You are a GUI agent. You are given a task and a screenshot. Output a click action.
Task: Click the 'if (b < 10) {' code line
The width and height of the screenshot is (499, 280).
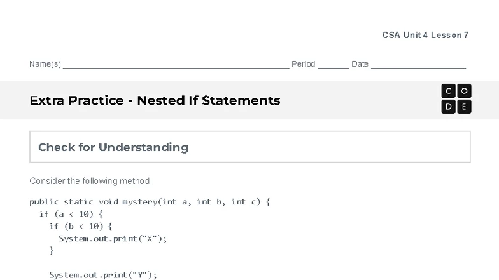coord(80,226)
